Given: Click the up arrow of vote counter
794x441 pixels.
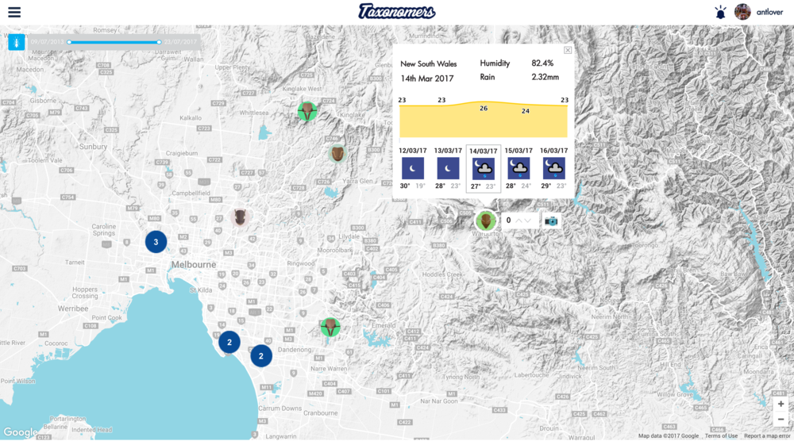Looking at the screenshot, I should tap(518, 220).
